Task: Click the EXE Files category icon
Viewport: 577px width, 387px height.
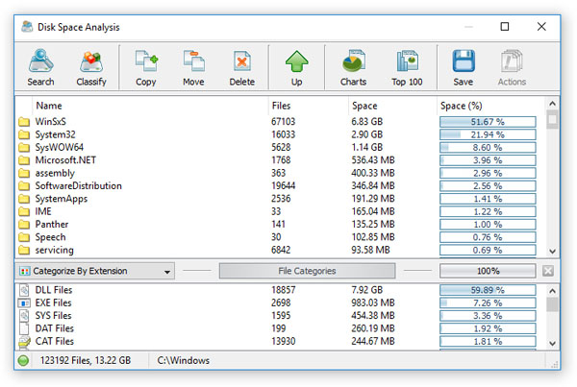Action: pos(24,302)
